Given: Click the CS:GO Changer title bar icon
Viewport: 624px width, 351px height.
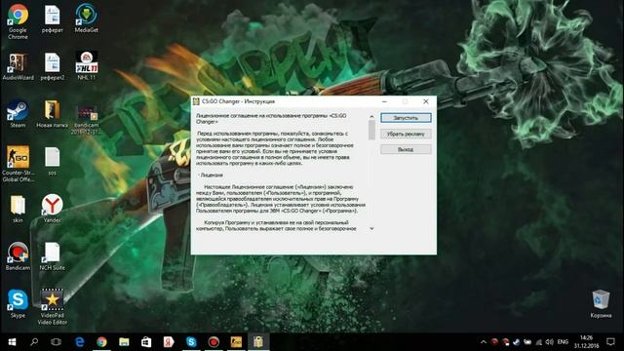Looking at the screenshot, I should [196, 101].
